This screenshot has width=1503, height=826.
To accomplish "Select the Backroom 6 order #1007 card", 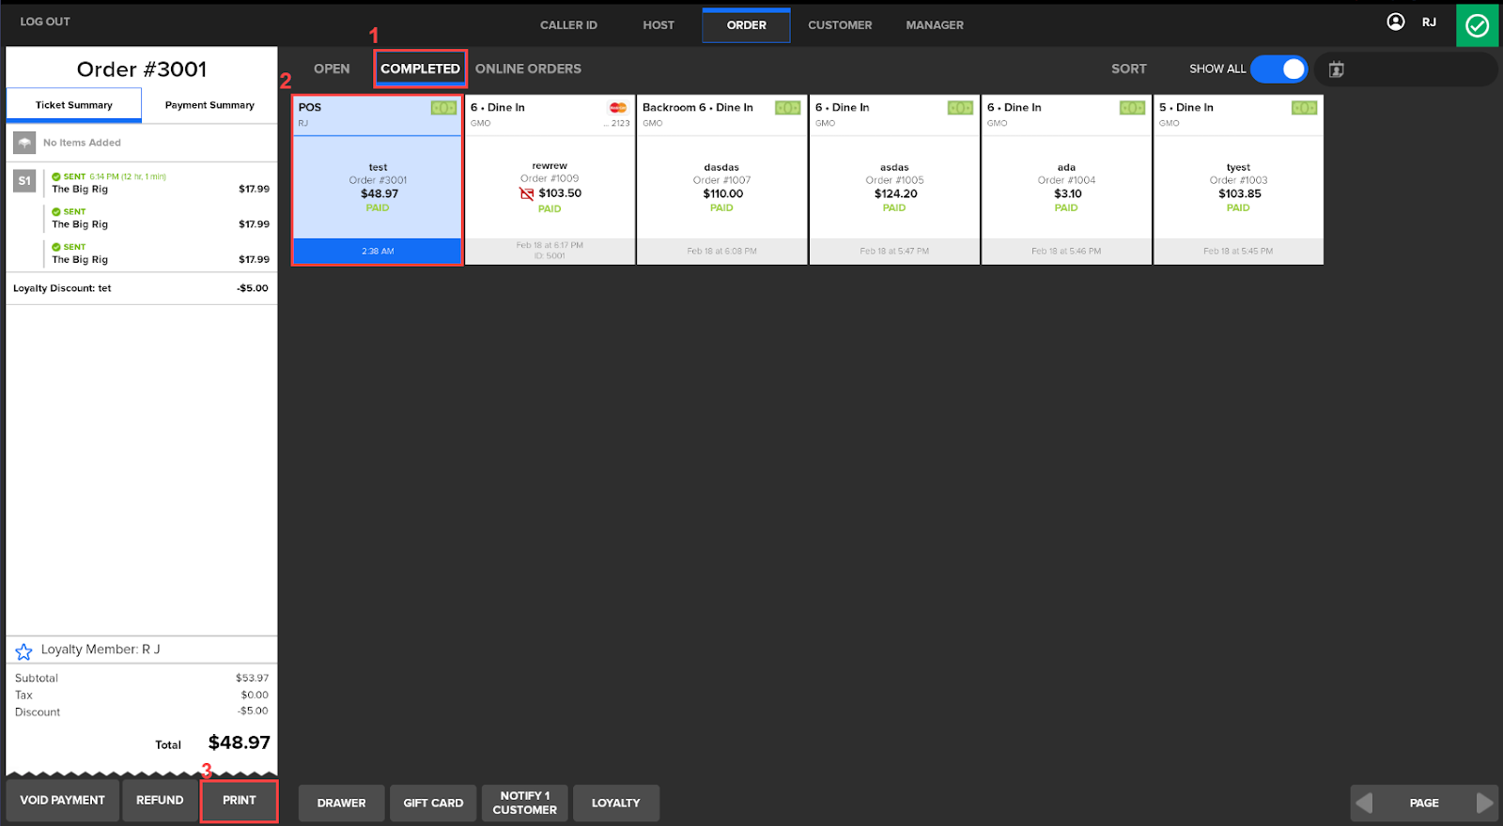I will click(x=721, y=180).
